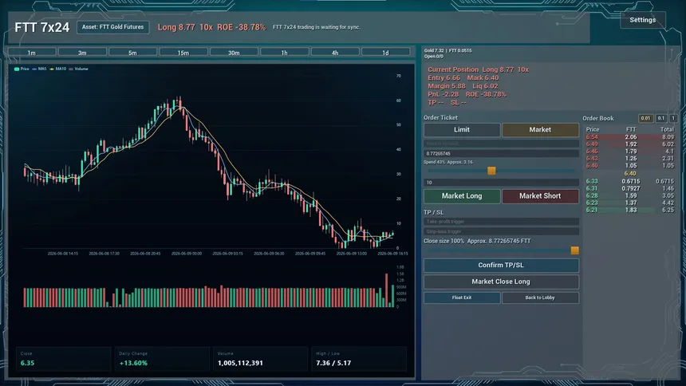Toggle the Price legend item
686x386 pixels.
tap(22, 69)
